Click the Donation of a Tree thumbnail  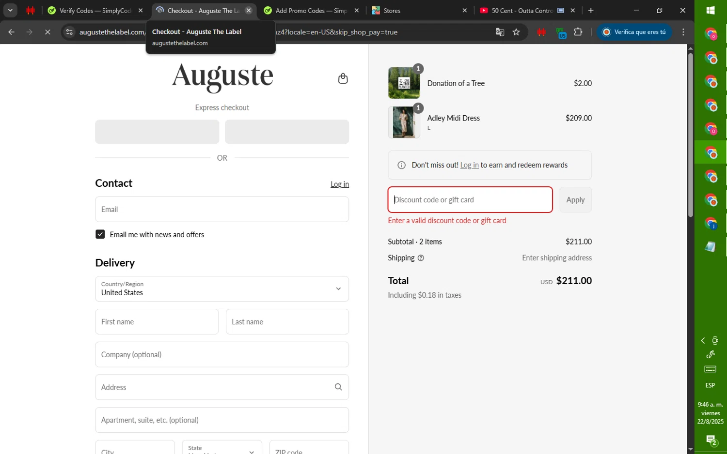404,83
